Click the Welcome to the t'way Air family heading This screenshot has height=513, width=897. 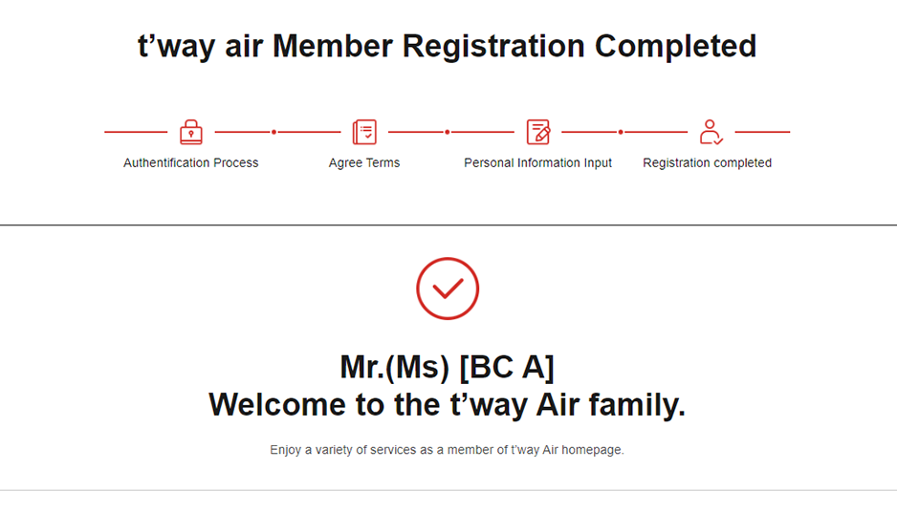448,405
